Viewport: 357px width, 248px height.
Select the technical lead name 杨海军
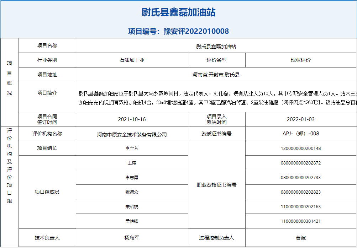pyautogui.click(x=132, y=238)
